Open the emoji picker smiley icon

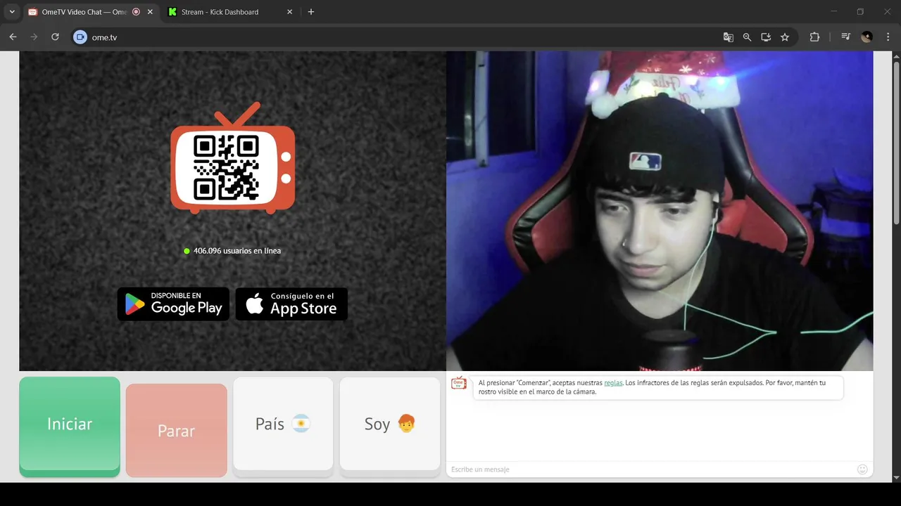point(862,469)
